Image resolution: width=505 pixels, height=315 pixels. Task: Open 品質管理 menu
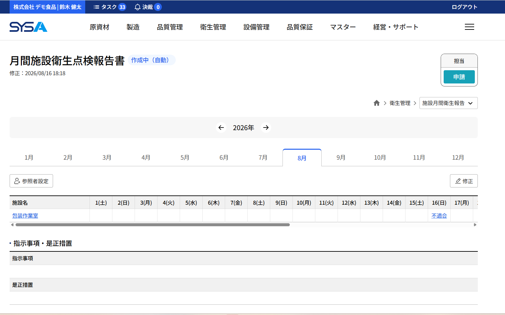pyautogui.click(x=170, y=27)
